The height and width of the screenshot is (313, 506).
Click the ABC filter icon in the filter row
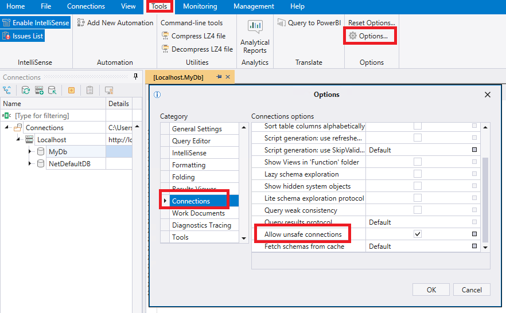7,115
